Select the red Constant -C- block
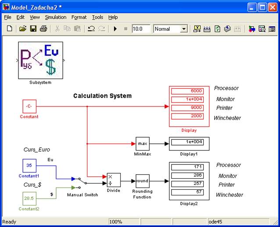 point(29,106)
